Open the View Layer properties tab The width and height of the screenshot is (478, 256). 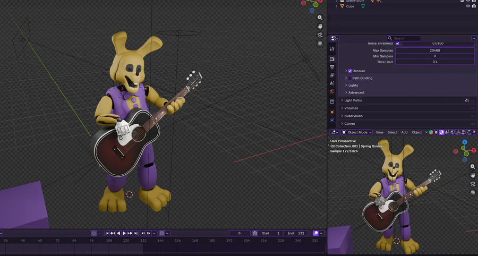pos(332,75)
